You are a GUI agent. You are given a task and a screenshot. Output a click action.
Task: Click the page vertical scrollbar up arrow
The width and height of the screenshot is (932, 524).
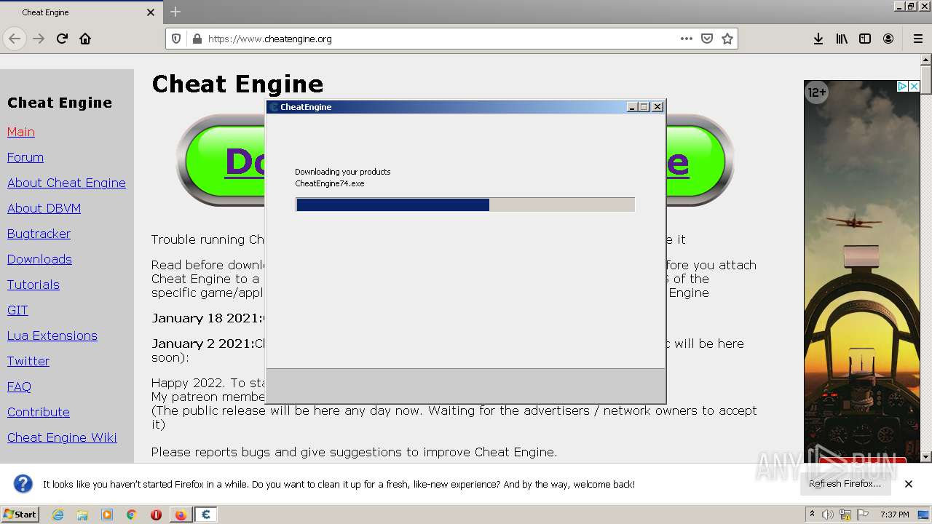tap(926, 61)
